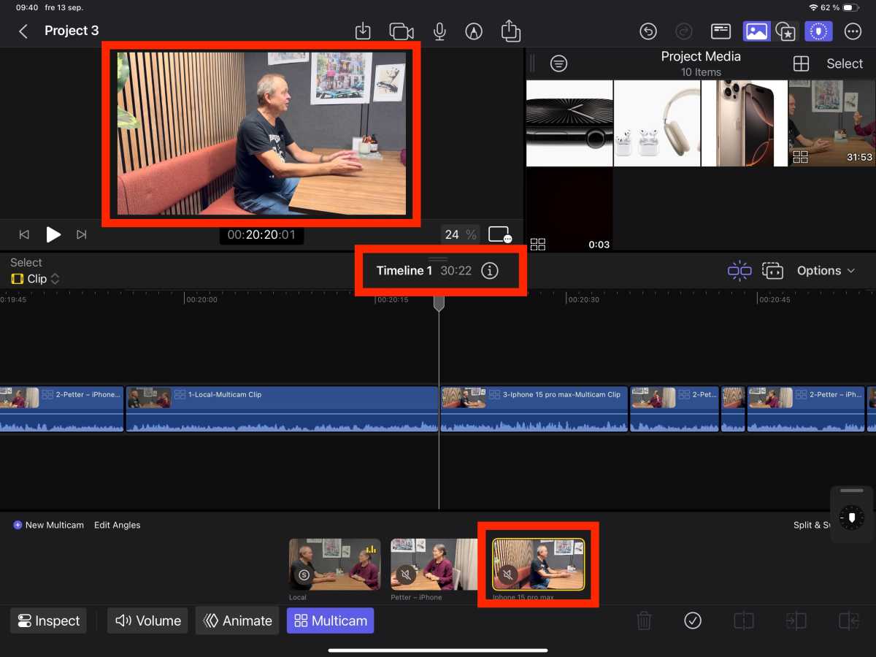The image size is (876, 657).
Task: Expand the Options dropdown
Action: (x=826, y=271)
